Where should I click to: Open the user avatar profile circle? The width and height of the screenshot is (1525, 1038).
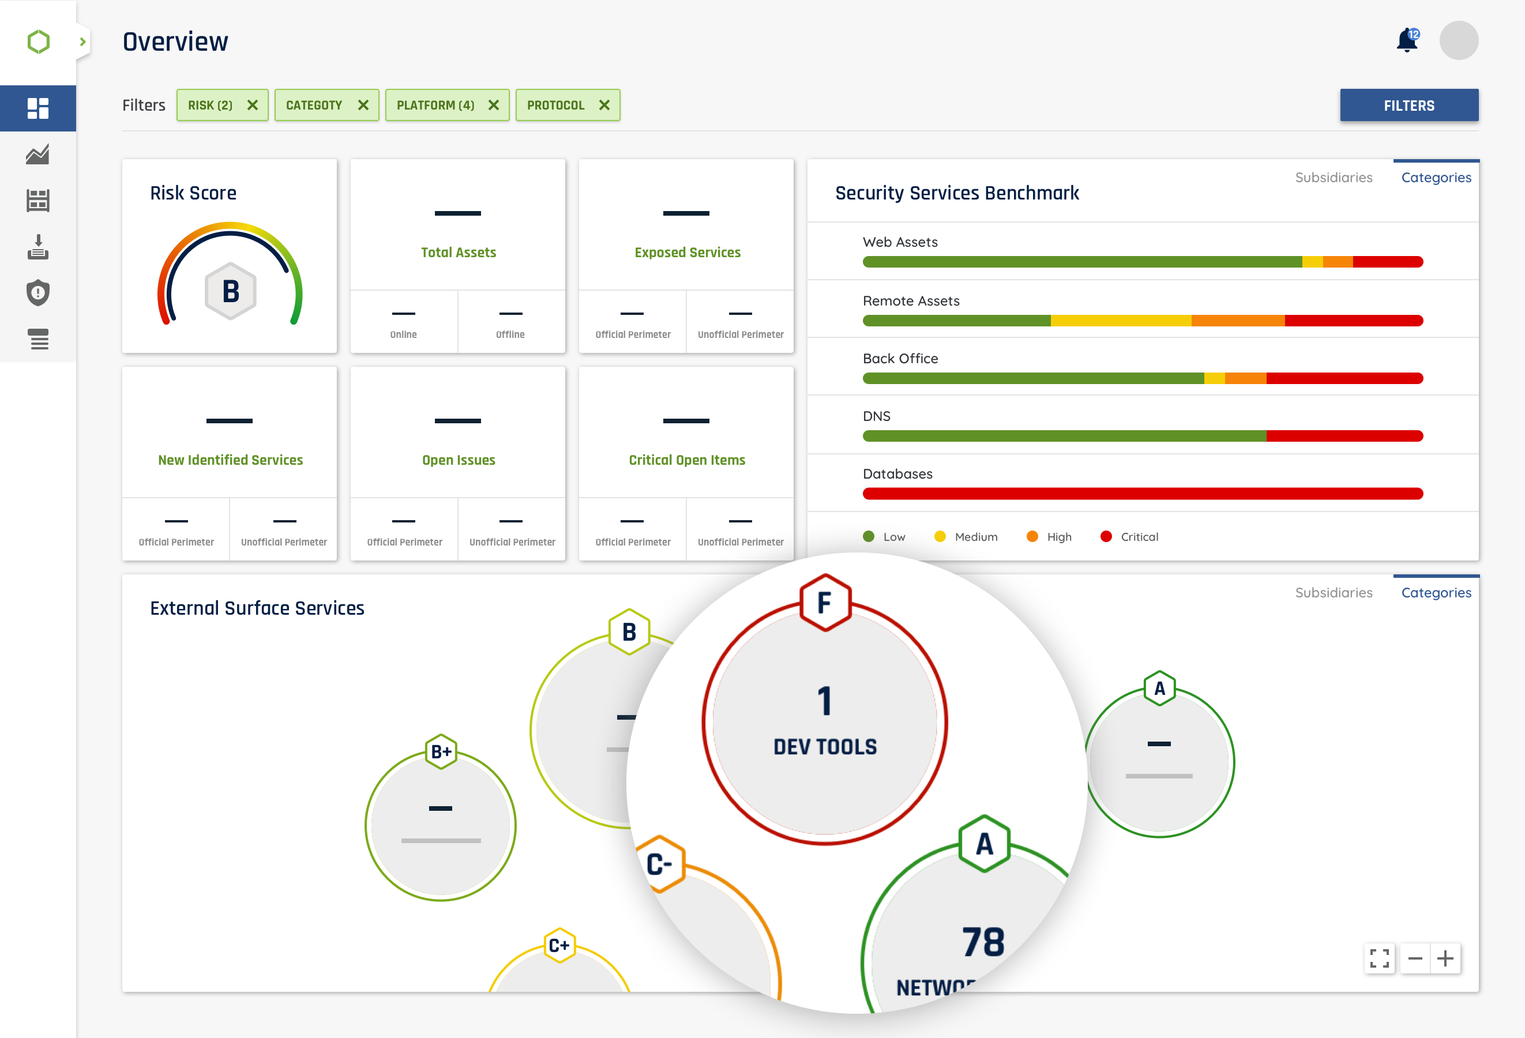pos(1458,41)
